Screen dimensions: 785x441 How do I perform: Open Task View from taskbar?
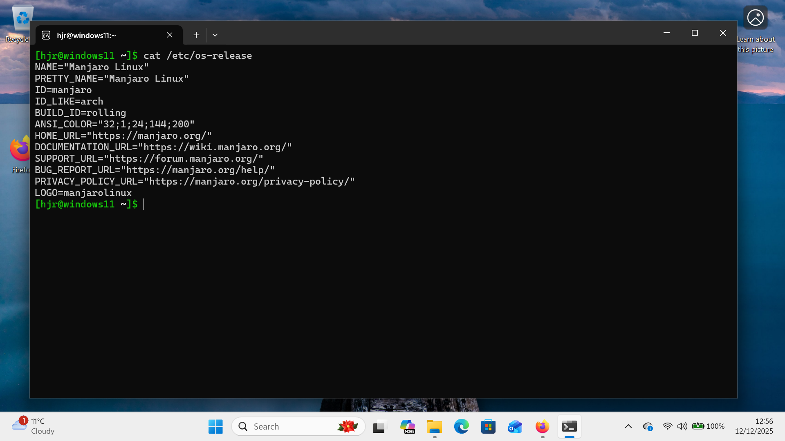point(380,426)
